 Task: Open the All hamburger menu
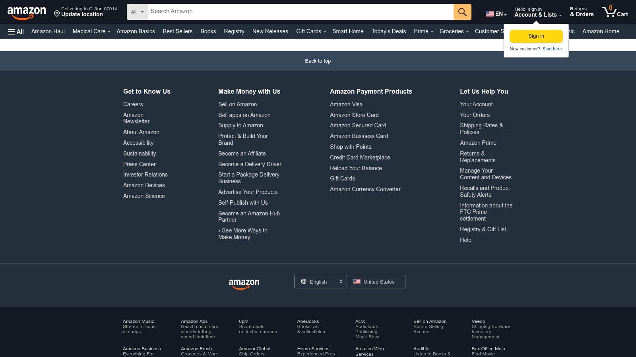point(15,31)
